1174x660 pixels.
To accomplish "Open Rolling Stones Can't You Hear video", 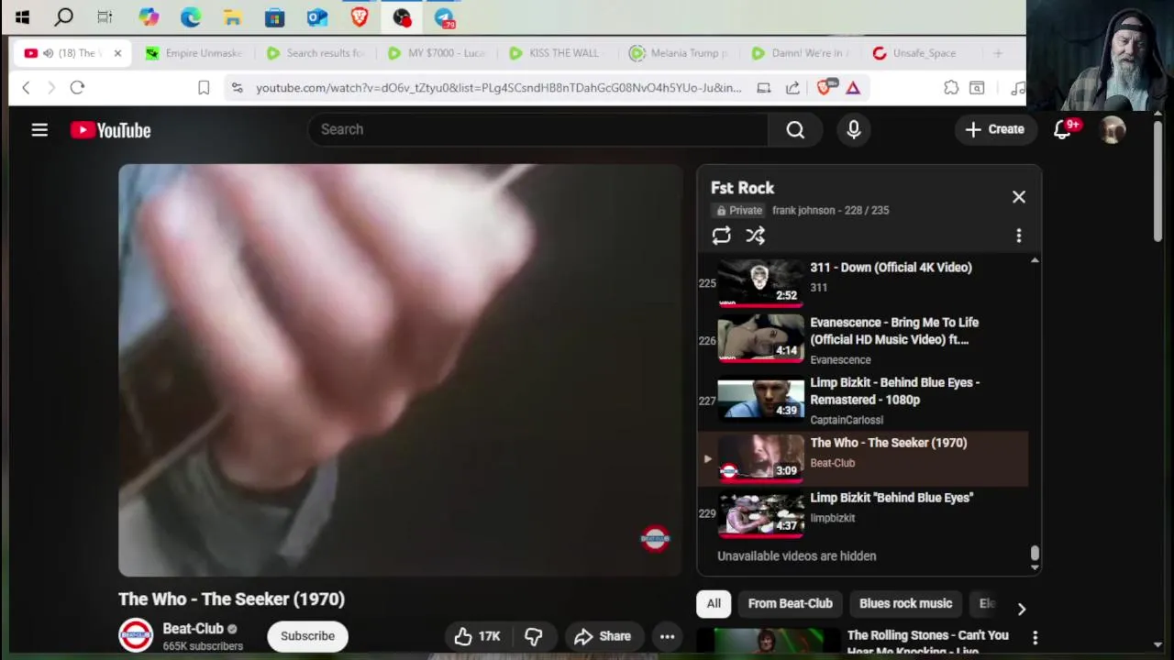I will pyautogui.click(x=927, y=642).
